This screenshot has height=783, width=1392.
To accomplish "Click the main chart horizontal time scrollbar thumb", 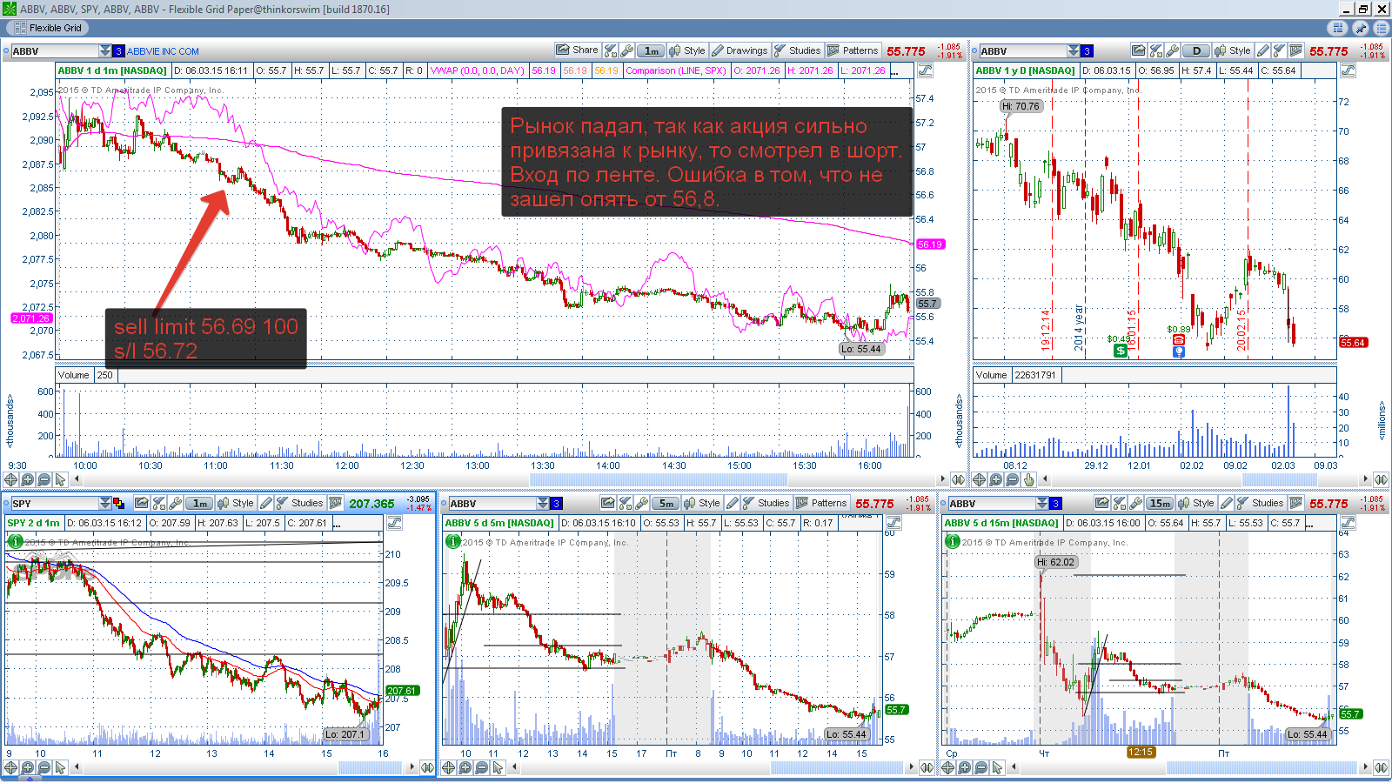I will [659, 479].
